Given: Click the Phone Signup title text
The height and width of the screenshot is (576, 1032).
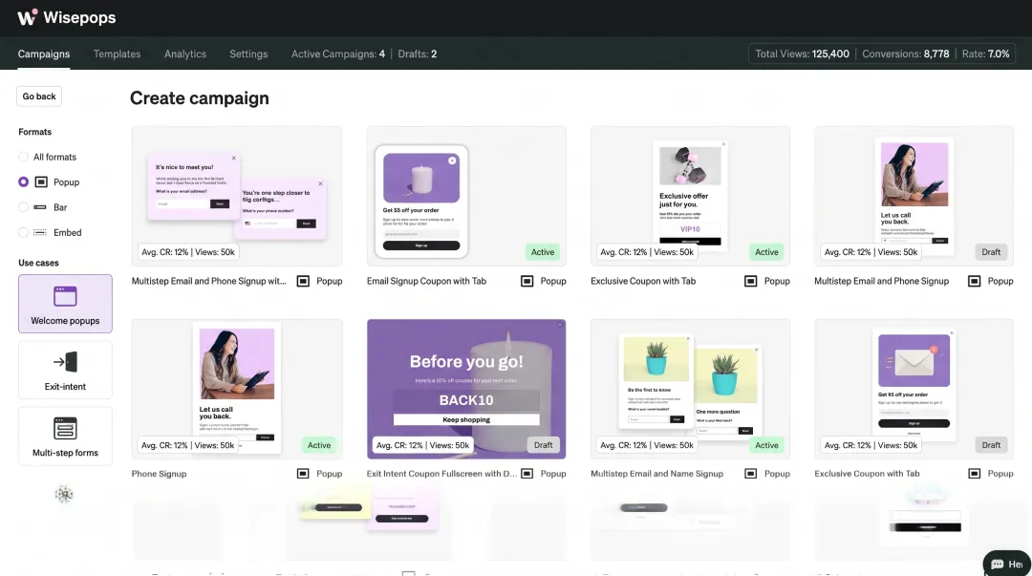Looking at the screenshot, I should (x=159, y=473).
